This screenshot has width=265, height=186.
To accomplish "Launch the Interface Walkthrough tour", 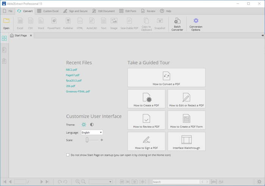I will pos(186,141).
